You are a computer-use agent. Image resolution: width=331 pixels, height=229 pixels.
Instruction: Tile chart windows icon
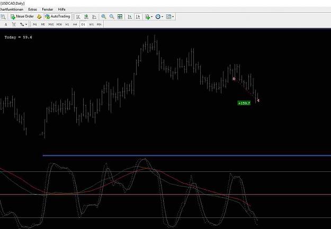120,16
